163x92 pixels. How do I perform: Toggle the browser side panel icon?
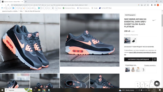click(155, 5)
